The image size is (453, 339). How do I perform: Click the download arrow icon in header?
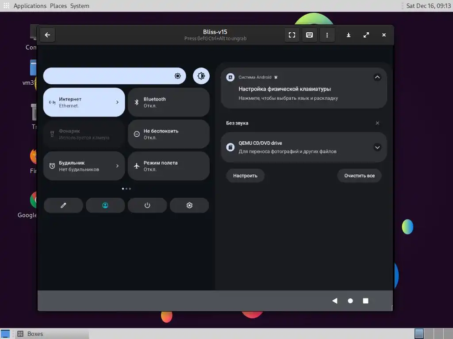[x=349, y=35]
